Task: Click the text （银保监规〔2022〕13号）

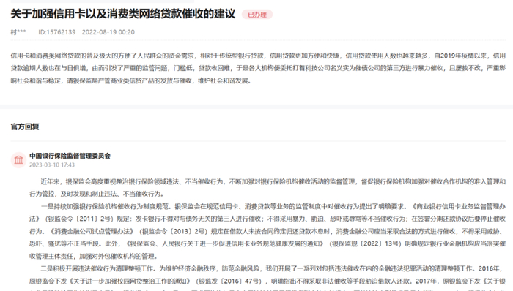Action: (x=365, y=243)
